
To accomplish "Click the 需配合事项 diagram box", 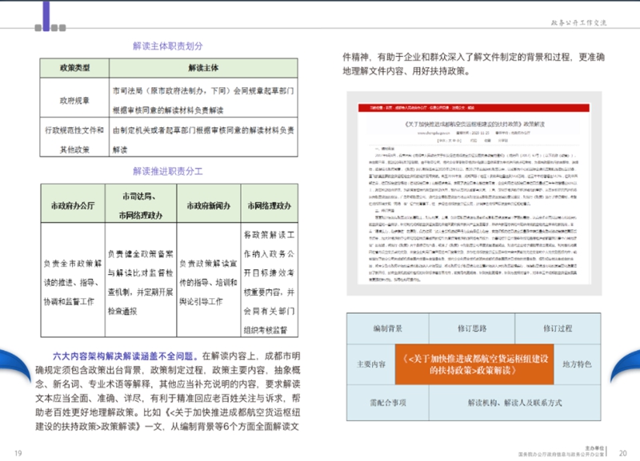I will [x=388, y=403].
